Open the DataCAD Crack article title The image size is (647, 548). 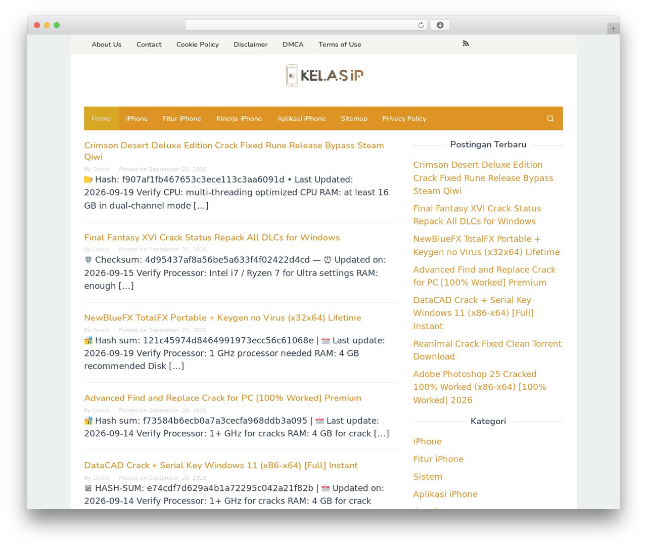tap(221, 466)
